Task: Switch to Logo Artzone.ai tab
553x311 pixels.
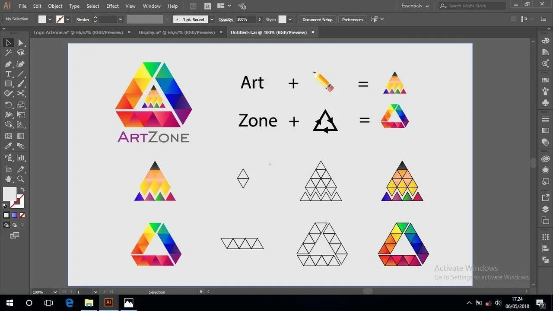Action: (78, 32)
